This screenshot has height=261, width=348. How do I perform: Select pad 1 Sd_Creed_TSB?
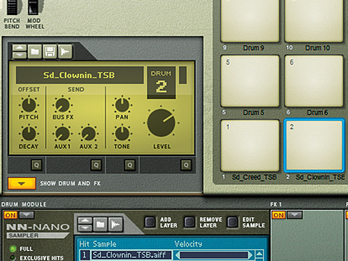click(250, 146)
